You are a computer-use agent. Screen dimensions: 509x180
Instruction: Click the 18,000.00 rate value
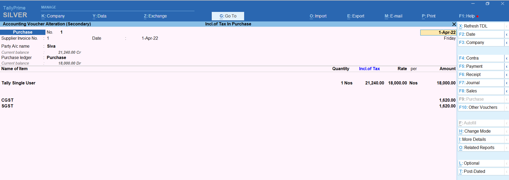(x=397, y=83)
